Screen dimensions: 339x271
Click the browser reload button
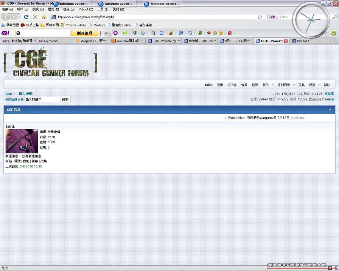(26, 17)
